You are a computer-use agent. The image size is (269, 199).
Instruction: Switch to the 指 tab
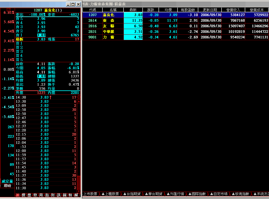(47, 195)
